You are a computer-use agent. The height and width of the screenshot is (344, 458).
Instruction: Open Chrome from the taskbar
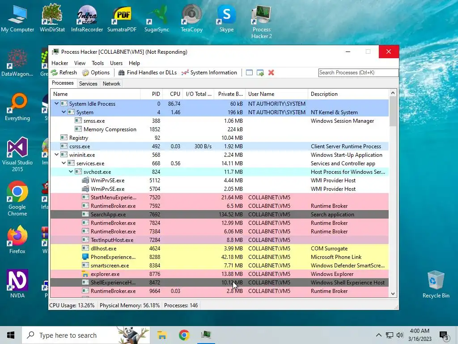tap(184, 335)
